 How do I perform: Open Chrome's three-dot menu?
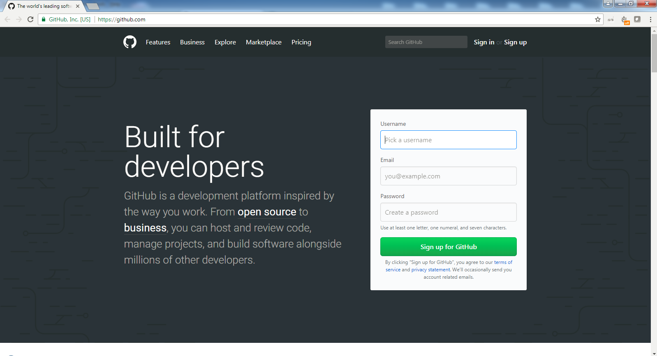[x=650, y=19]
